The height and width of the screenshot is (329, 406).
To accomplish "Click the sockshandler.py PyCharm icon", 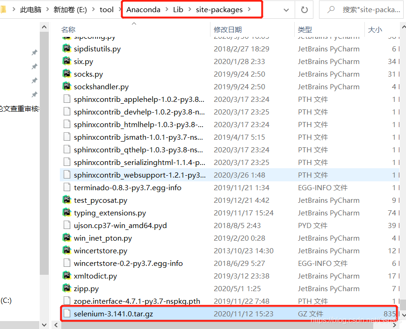I will coord(66,86).
